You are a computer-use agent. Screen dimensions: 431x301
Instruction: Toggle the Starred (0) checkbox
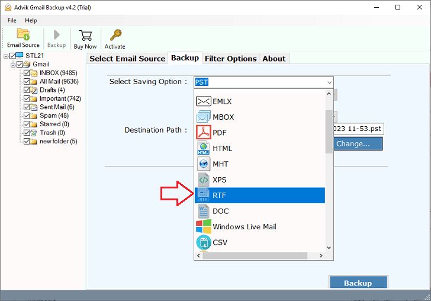coord(27,124)
